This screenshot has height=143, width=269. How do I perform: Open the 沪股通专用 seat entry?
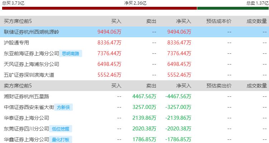coord(16,43)
